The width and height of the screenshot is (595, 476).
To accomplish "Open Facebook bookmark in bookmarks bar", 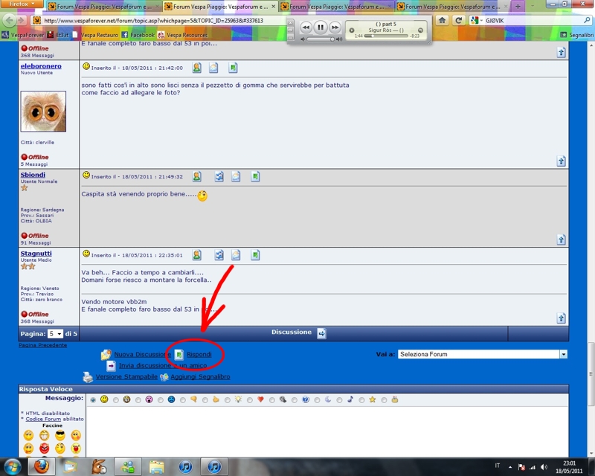I will point(138,35).
